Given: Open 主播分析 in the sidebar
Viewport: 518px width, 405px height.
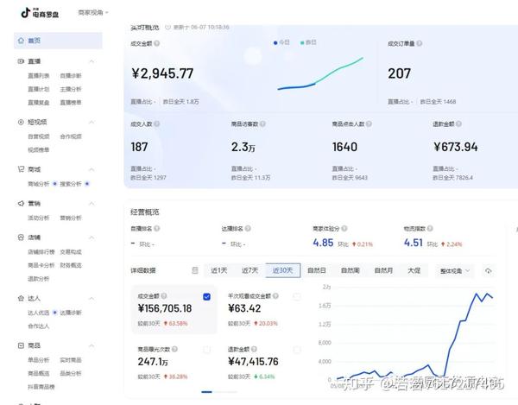Looking at the screenshot, I should [x=71, y=89].
